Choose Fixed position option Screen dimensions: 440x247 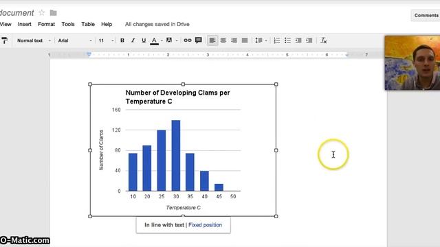click(205, 225)
